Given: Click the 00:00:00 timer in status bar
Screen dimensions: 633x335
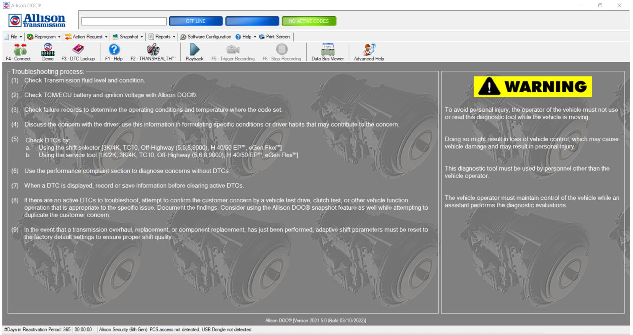Looking at the screenshot, I should click(83, 330).
